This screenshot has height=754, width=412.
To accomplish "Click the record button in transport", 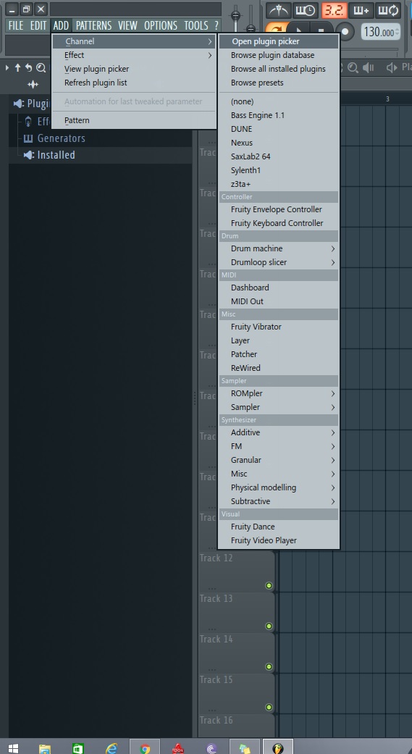I will 345,32.
